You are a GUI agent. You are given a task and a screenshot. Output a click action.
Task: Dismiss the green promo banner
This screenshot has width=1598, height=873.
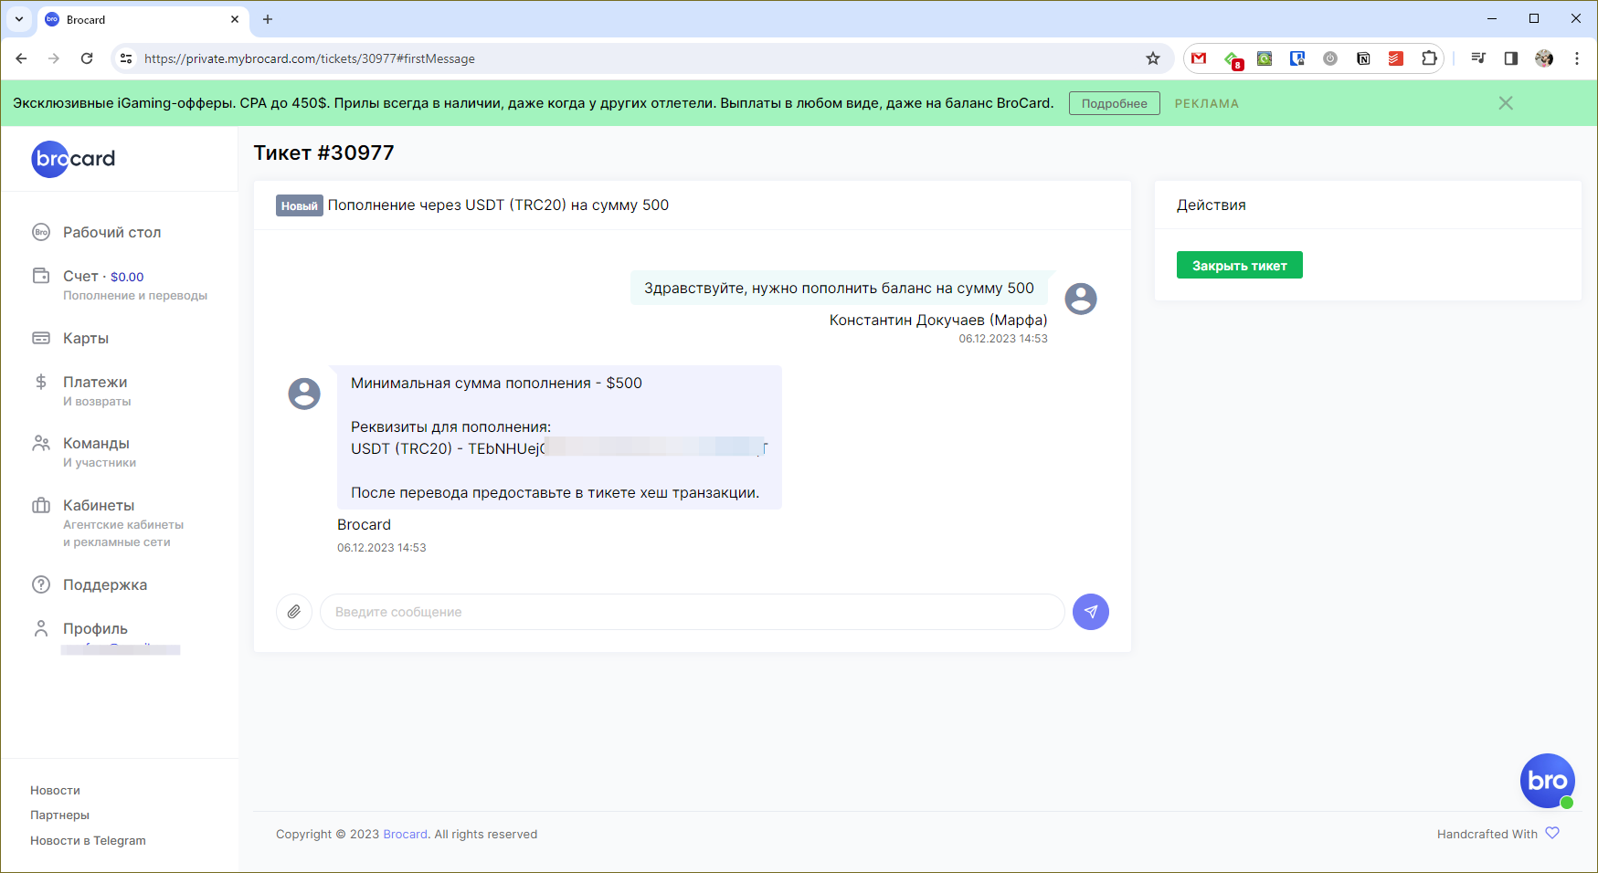coord(1506,103)
